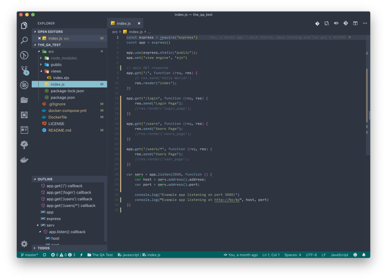This screenshot has width=387, height=280.
Task: Click line number 13 in the gutter
Action: [117, 98]
